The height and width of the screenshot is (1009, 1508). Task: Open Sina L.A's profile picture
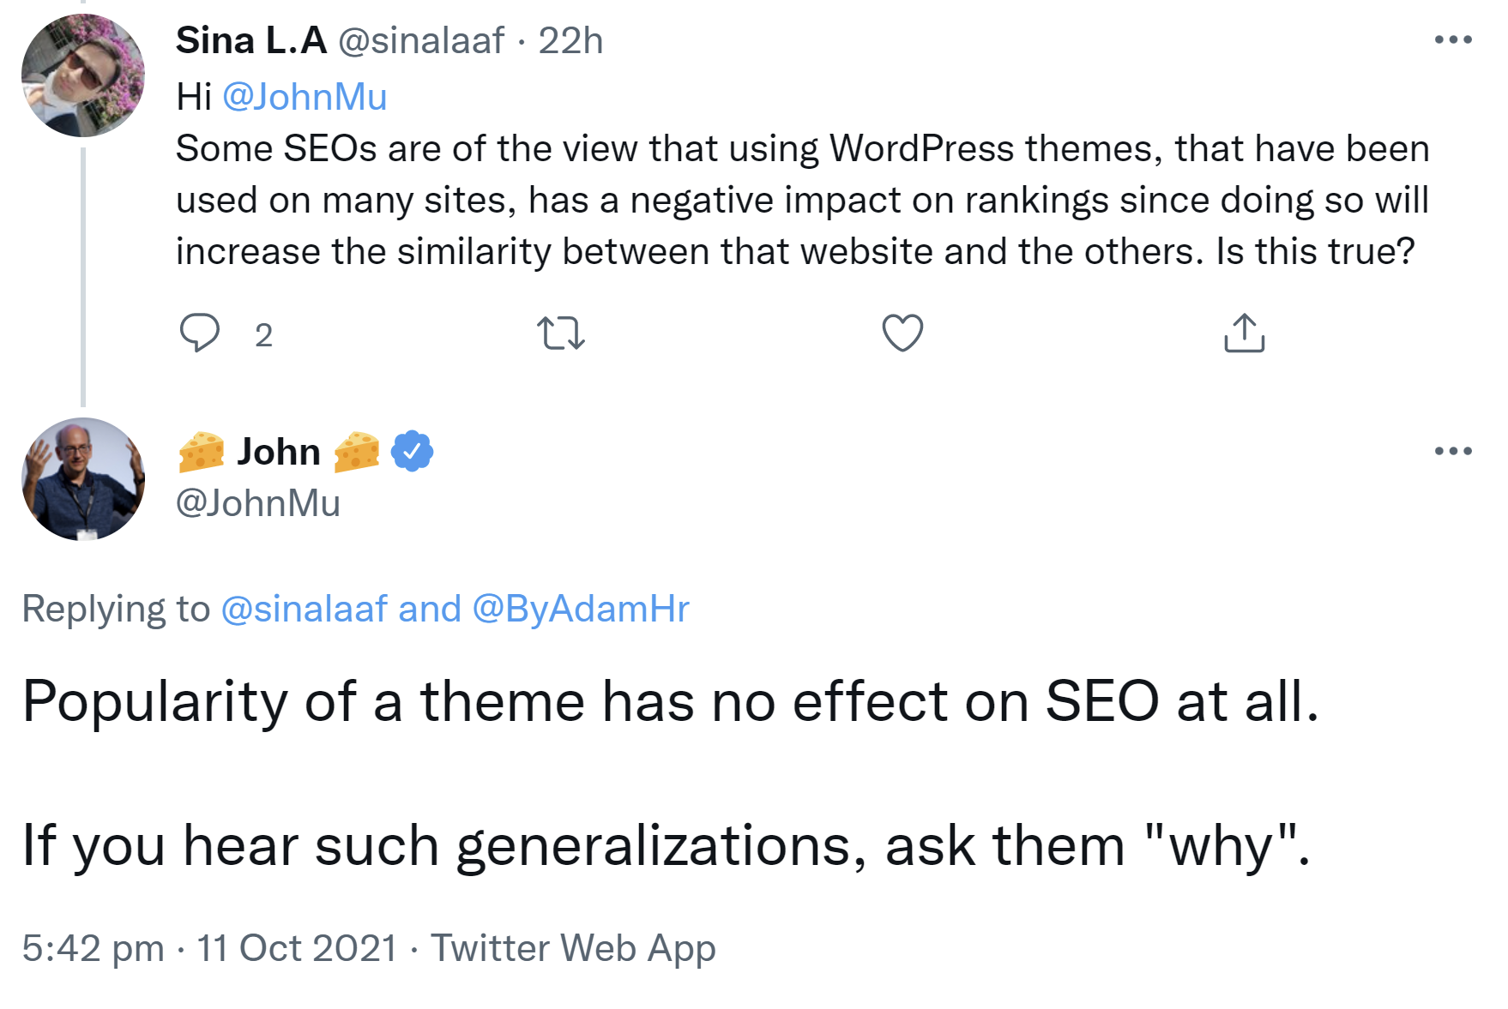(83, 75)
